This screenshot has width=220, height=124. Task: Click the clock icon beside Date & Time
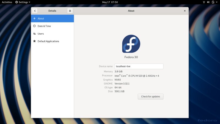point(34,26)
